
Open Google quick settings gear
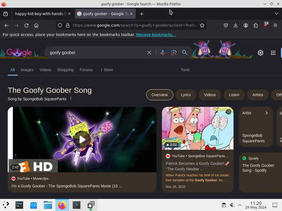click(261, 53)
